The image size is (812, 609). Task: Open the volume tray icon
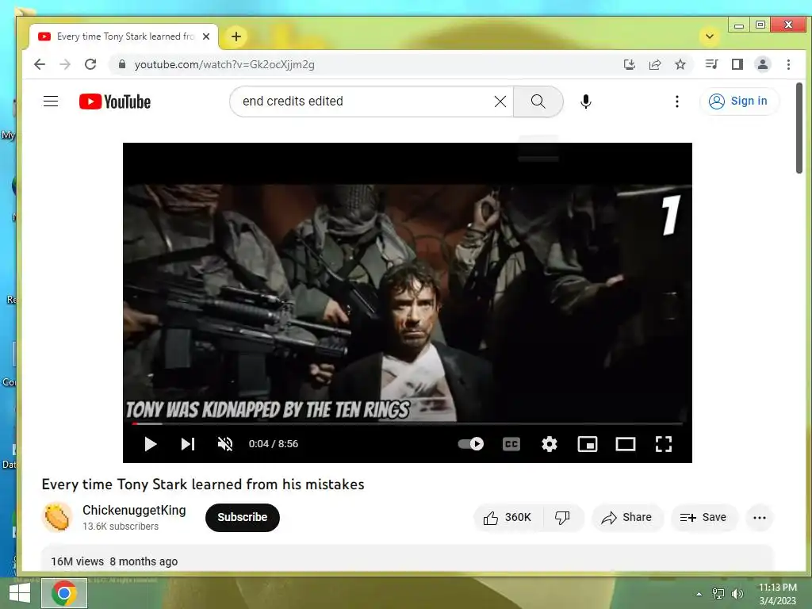click(737, 594)
